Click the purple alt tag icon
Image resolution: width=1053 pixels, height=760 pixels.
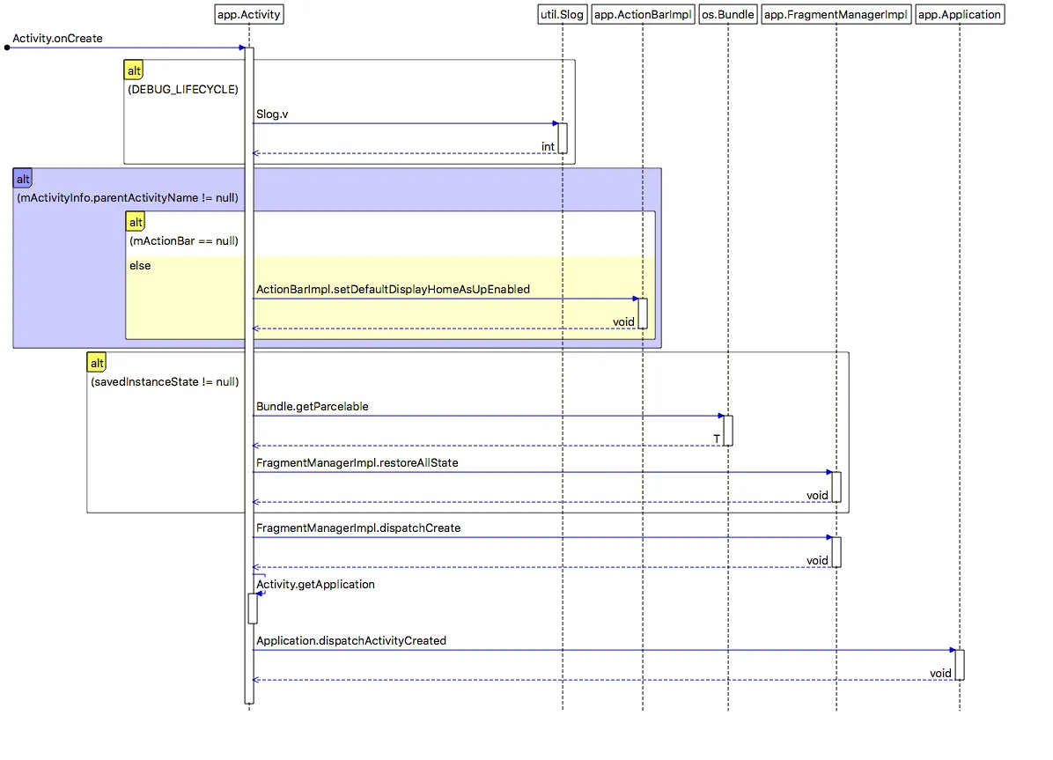[x=23, y=179]
